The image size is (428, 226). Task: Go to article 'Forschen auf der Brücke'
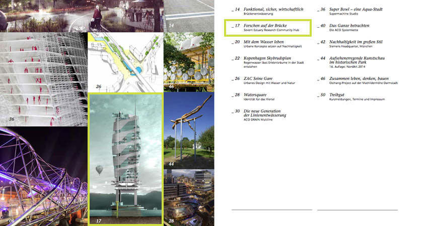(x=265, y=26)
